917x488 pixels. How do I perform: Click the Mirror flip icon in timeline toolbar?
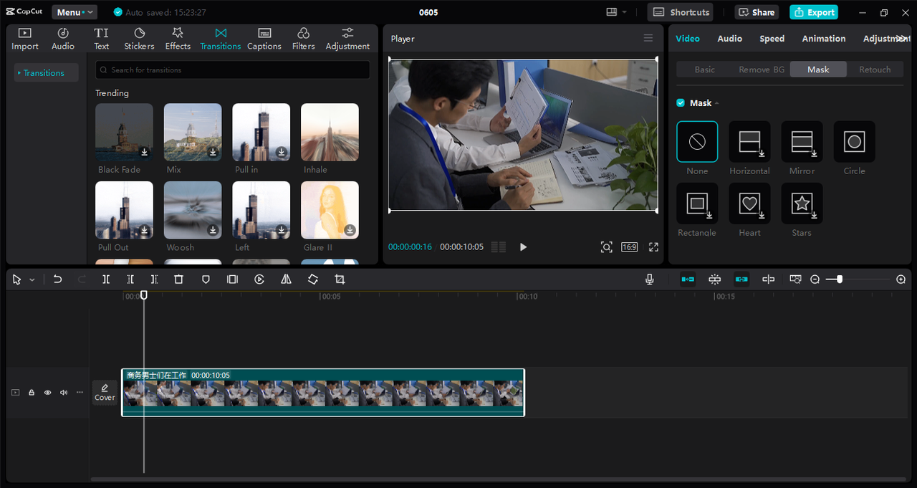[286, 279]
